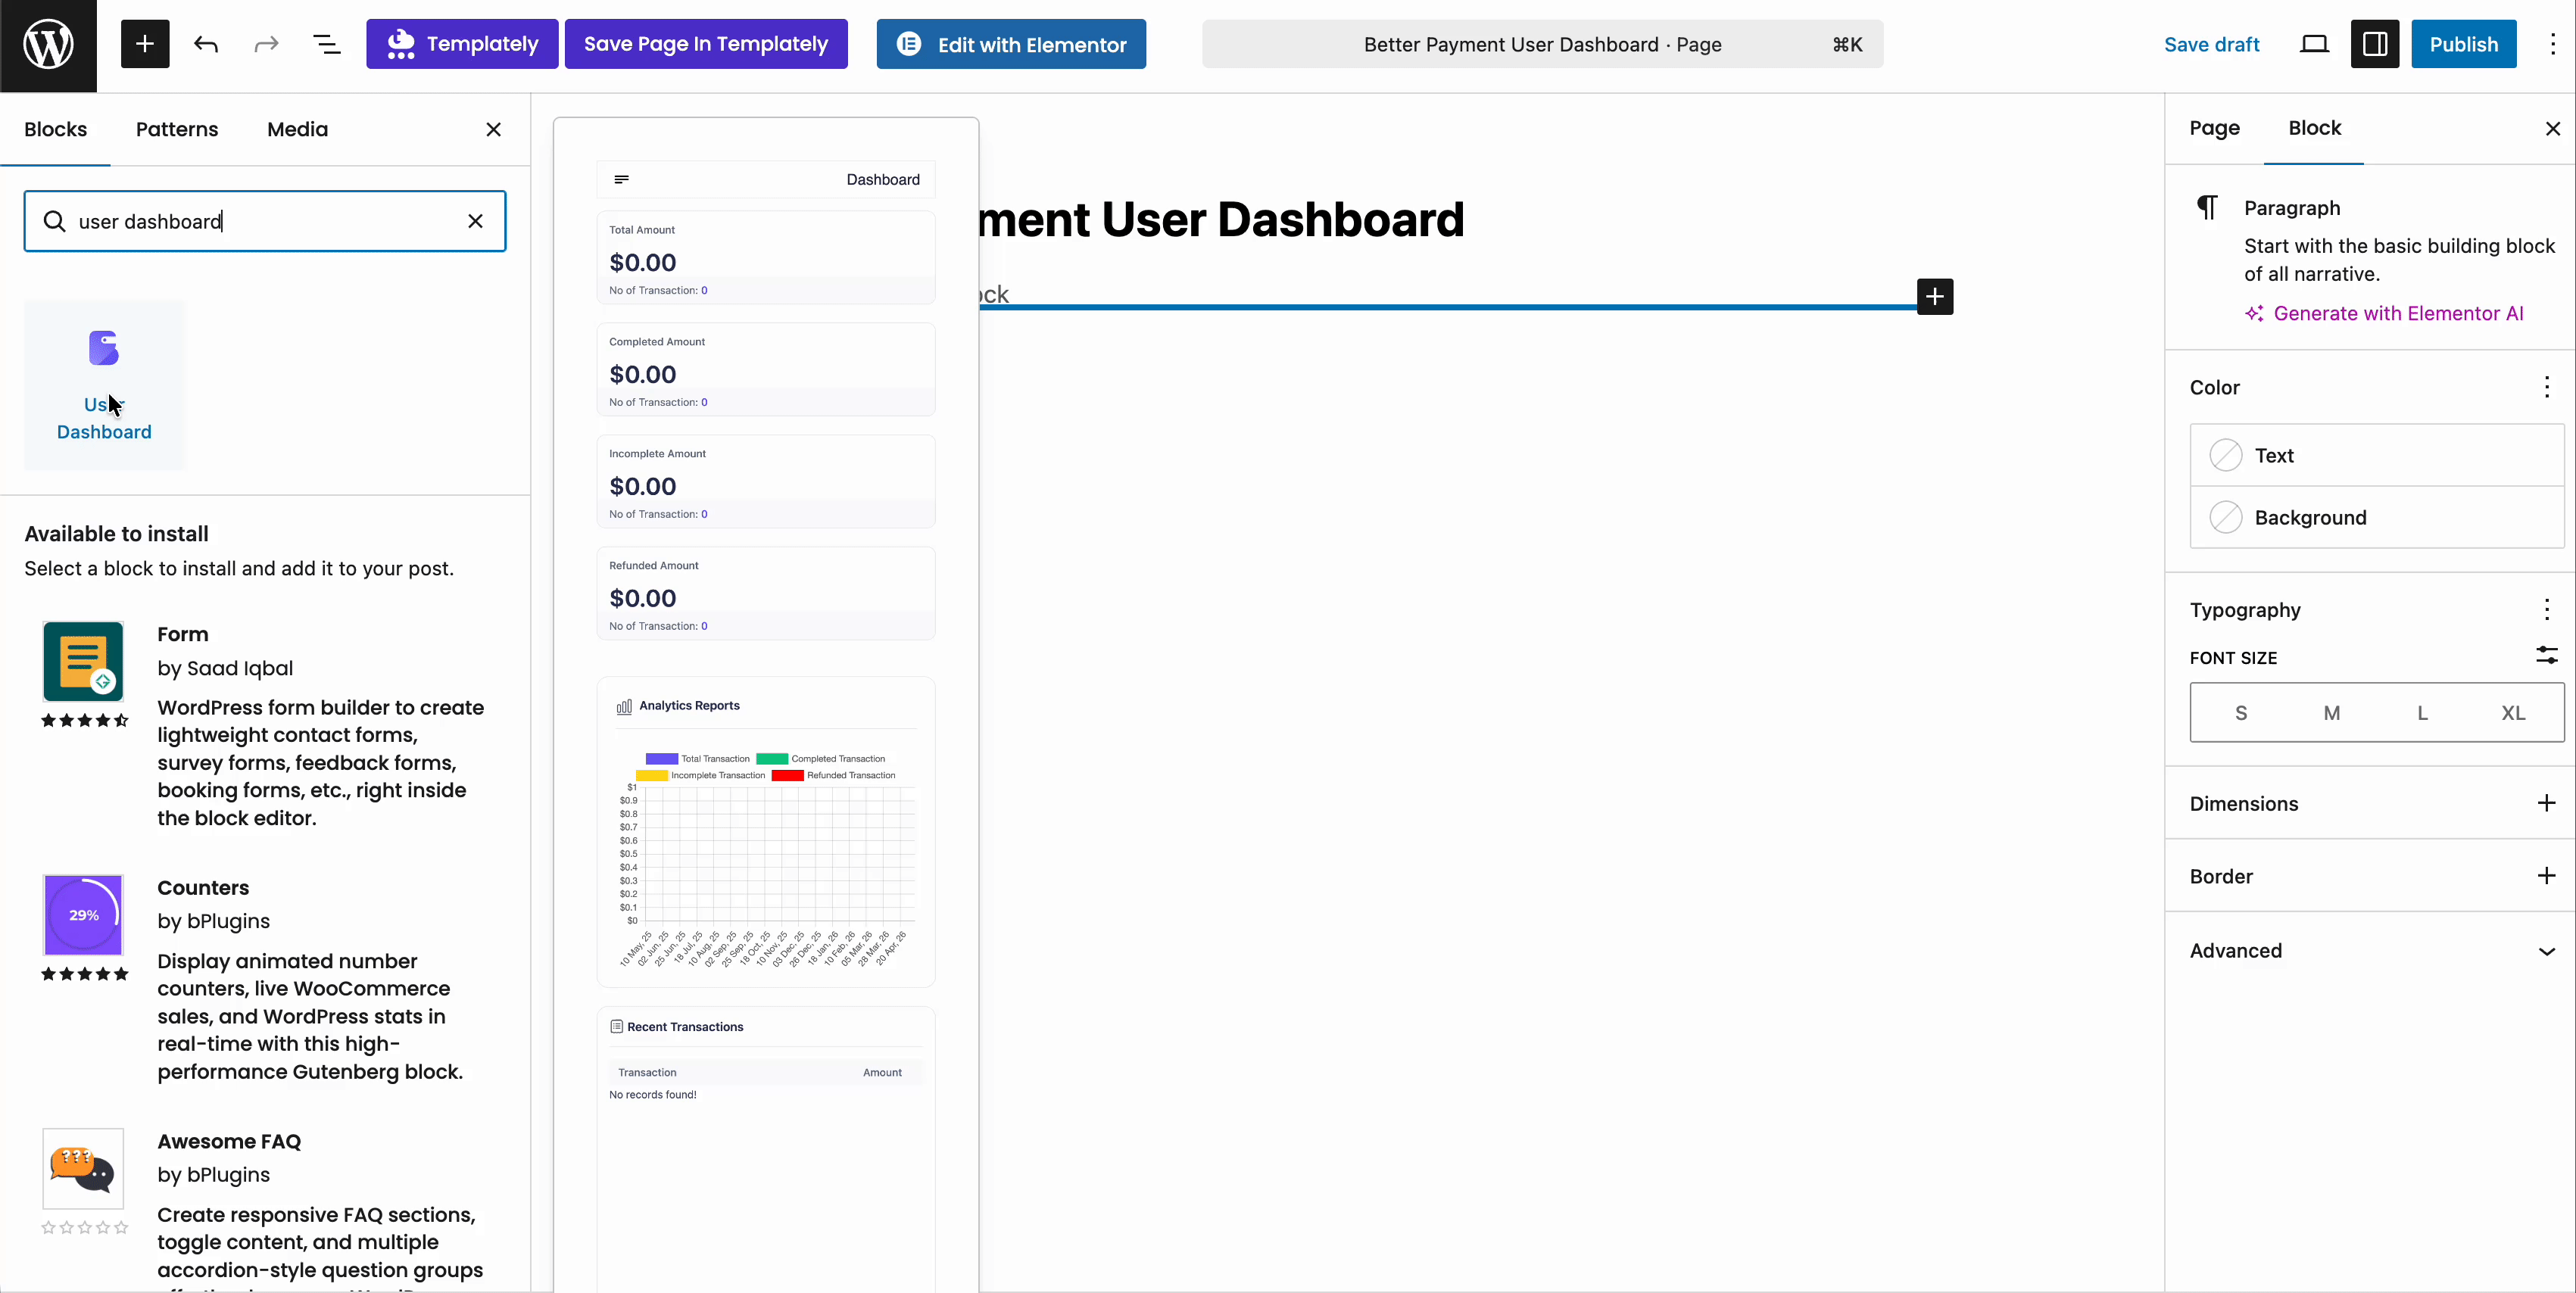Open Color options three-dot menu
Image resolution: width=2576 pixels, height=1293 pixels.
tap(2546, 387)
